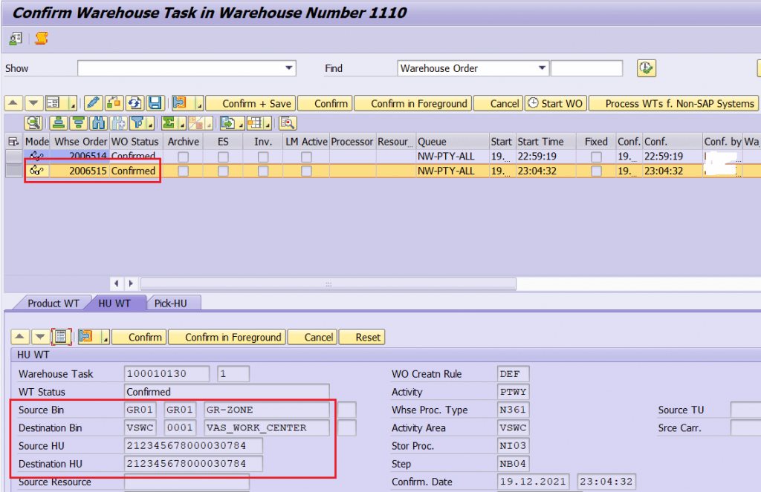Click the Start Time column header
This screenshot has height=492, width=761.
click(546, 142)
